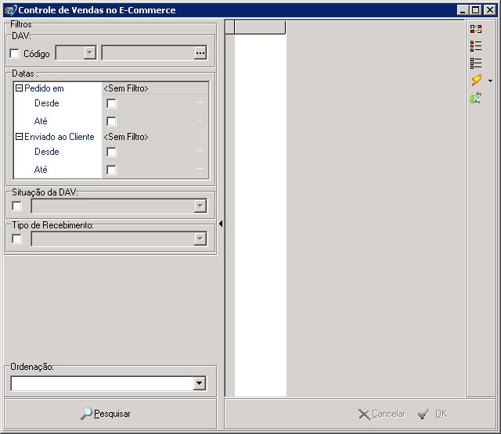Tick the Enviado ao Cliente Desde checkbox
501x434 pixels.
tap(111, 152)
